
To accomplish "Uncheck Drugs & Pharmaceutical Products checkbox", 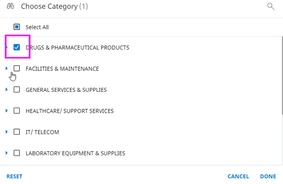I will (17, 47).
